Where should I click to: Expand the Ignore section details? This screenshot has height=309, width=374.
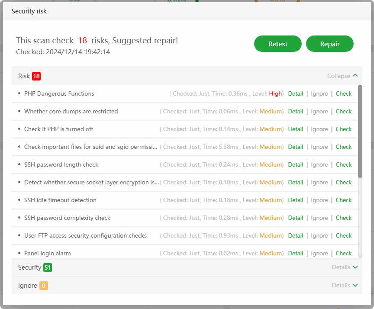pyautogui.click(x=345, y=285)
